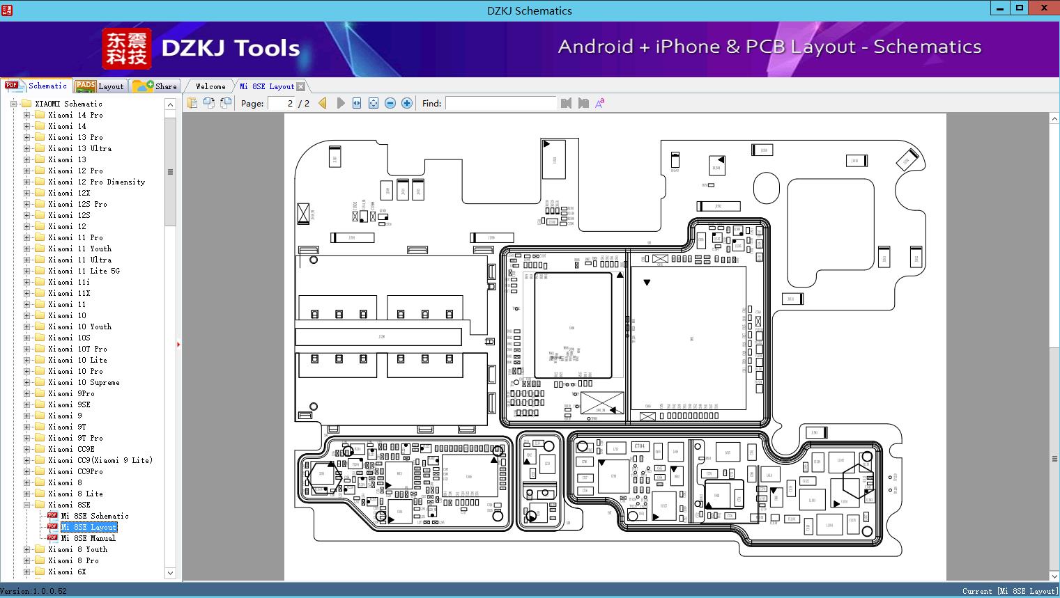The width and height of the screenshot is (1060, 598).
Task: Open the Welcome tab
Action: [x=210, y=86]
